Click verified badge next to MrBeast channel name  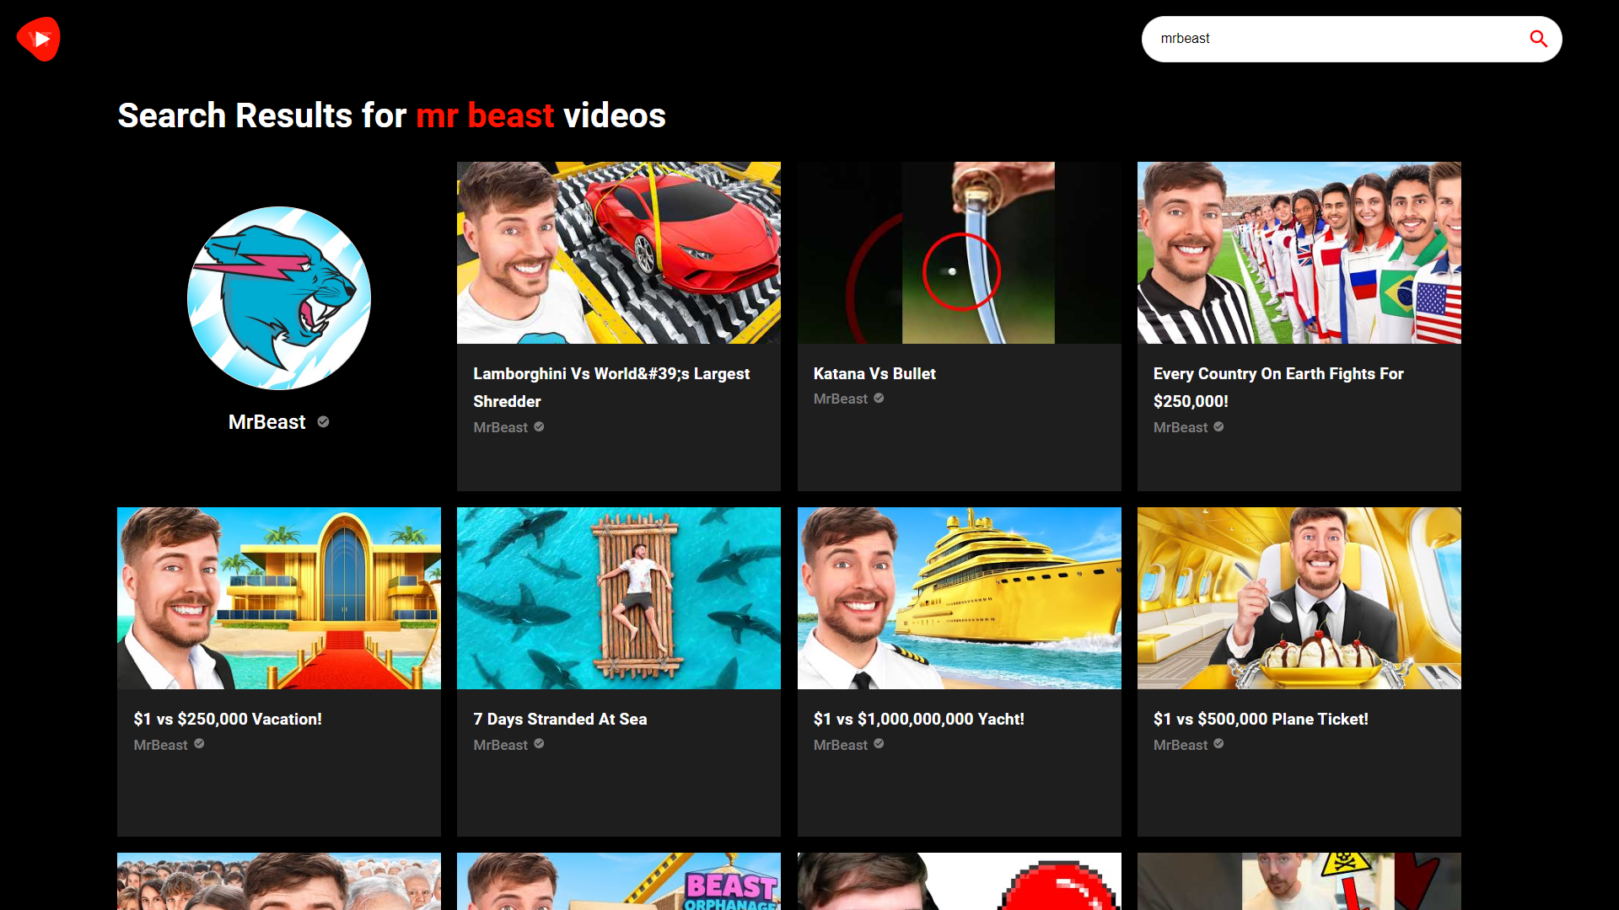[323, 421]
